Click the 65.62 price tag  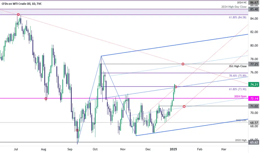[x=254, y=142]
